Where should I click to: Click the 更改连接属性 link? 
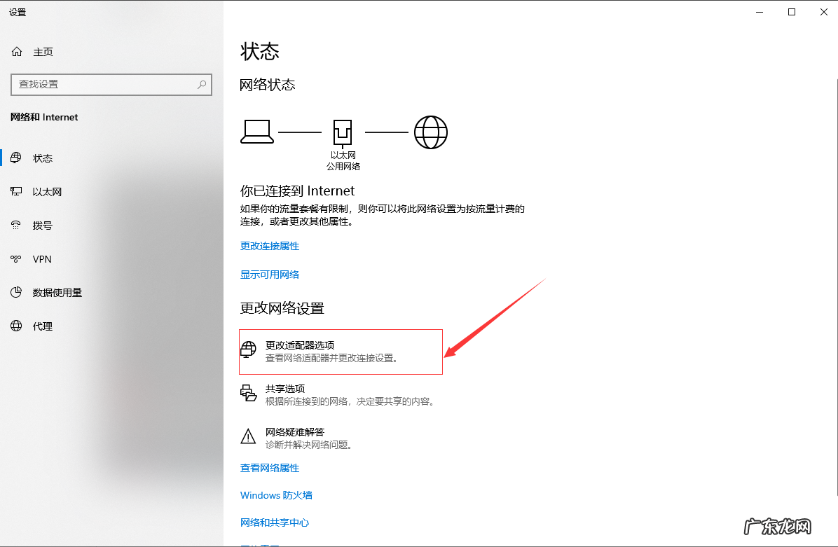(x=269, y=246)
